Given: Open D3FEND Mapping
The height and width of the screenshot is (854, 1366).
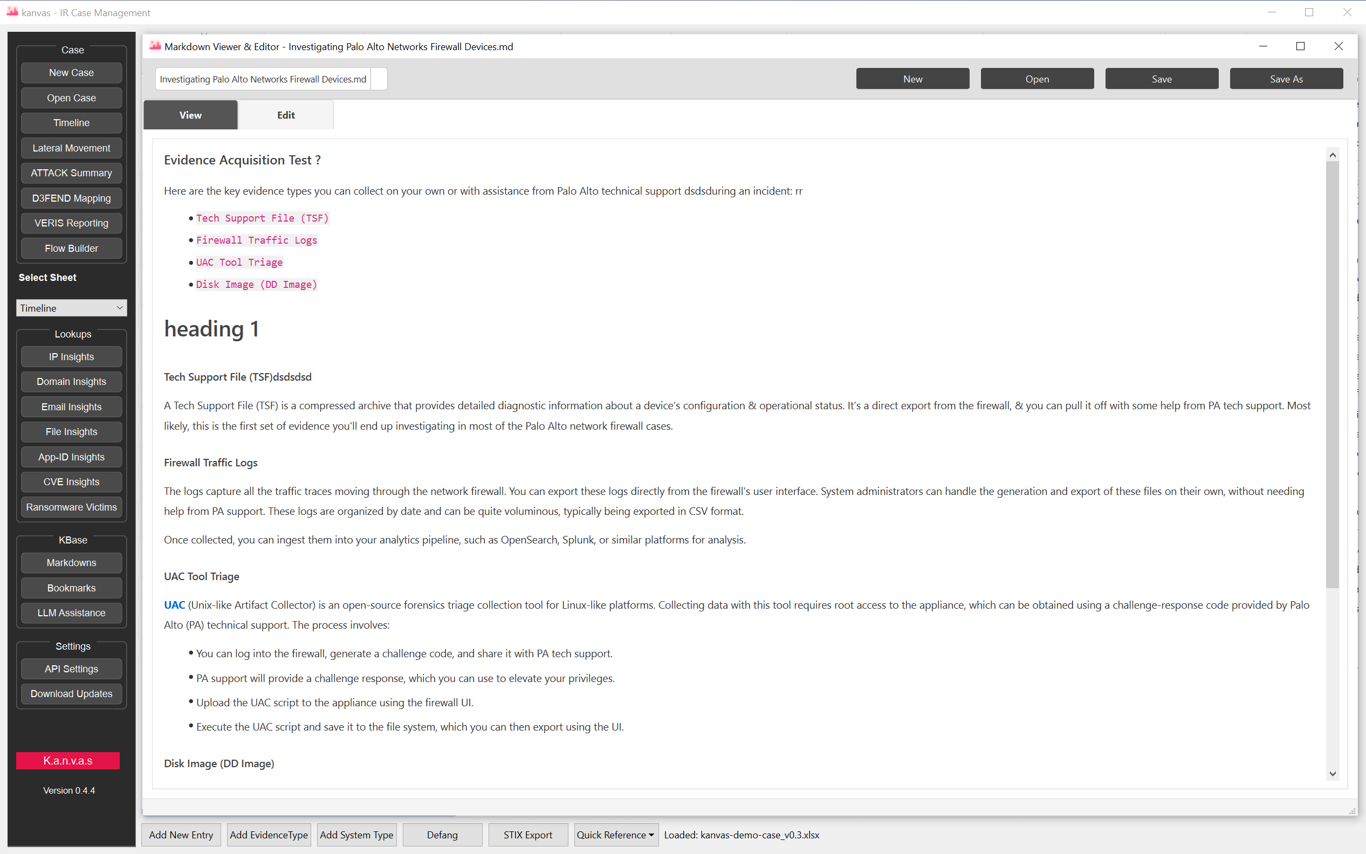Looking at the screenshot, I should [x=71, y=198].
